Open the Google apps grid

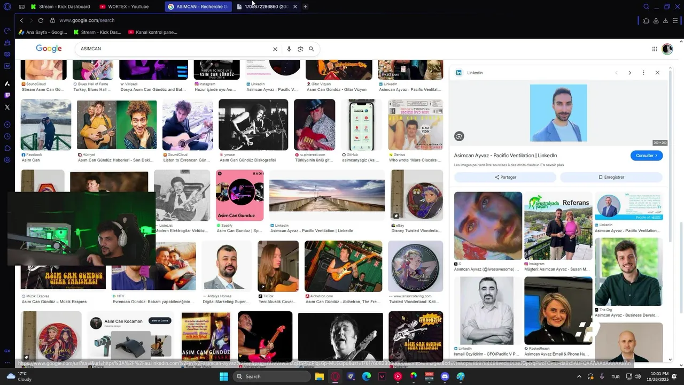(x=655, y=49)
